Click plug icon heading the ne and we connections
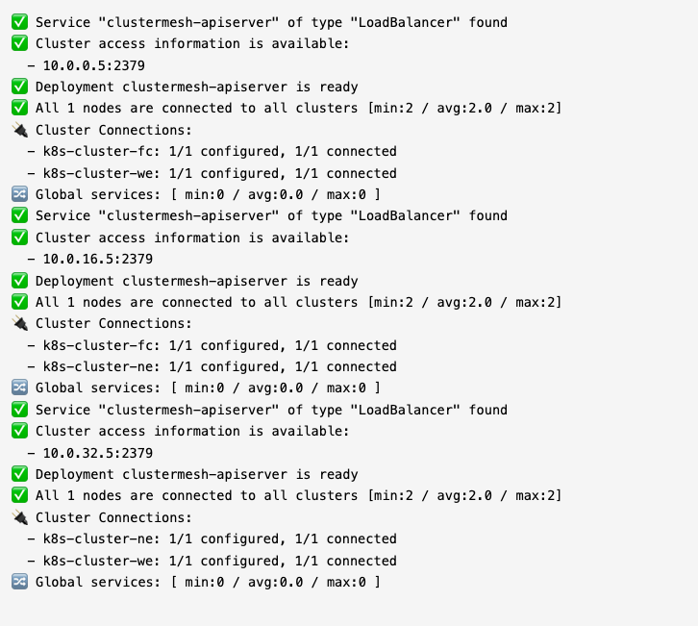The height and width of the screenshot is (626, 698). (x=19, y=517)
